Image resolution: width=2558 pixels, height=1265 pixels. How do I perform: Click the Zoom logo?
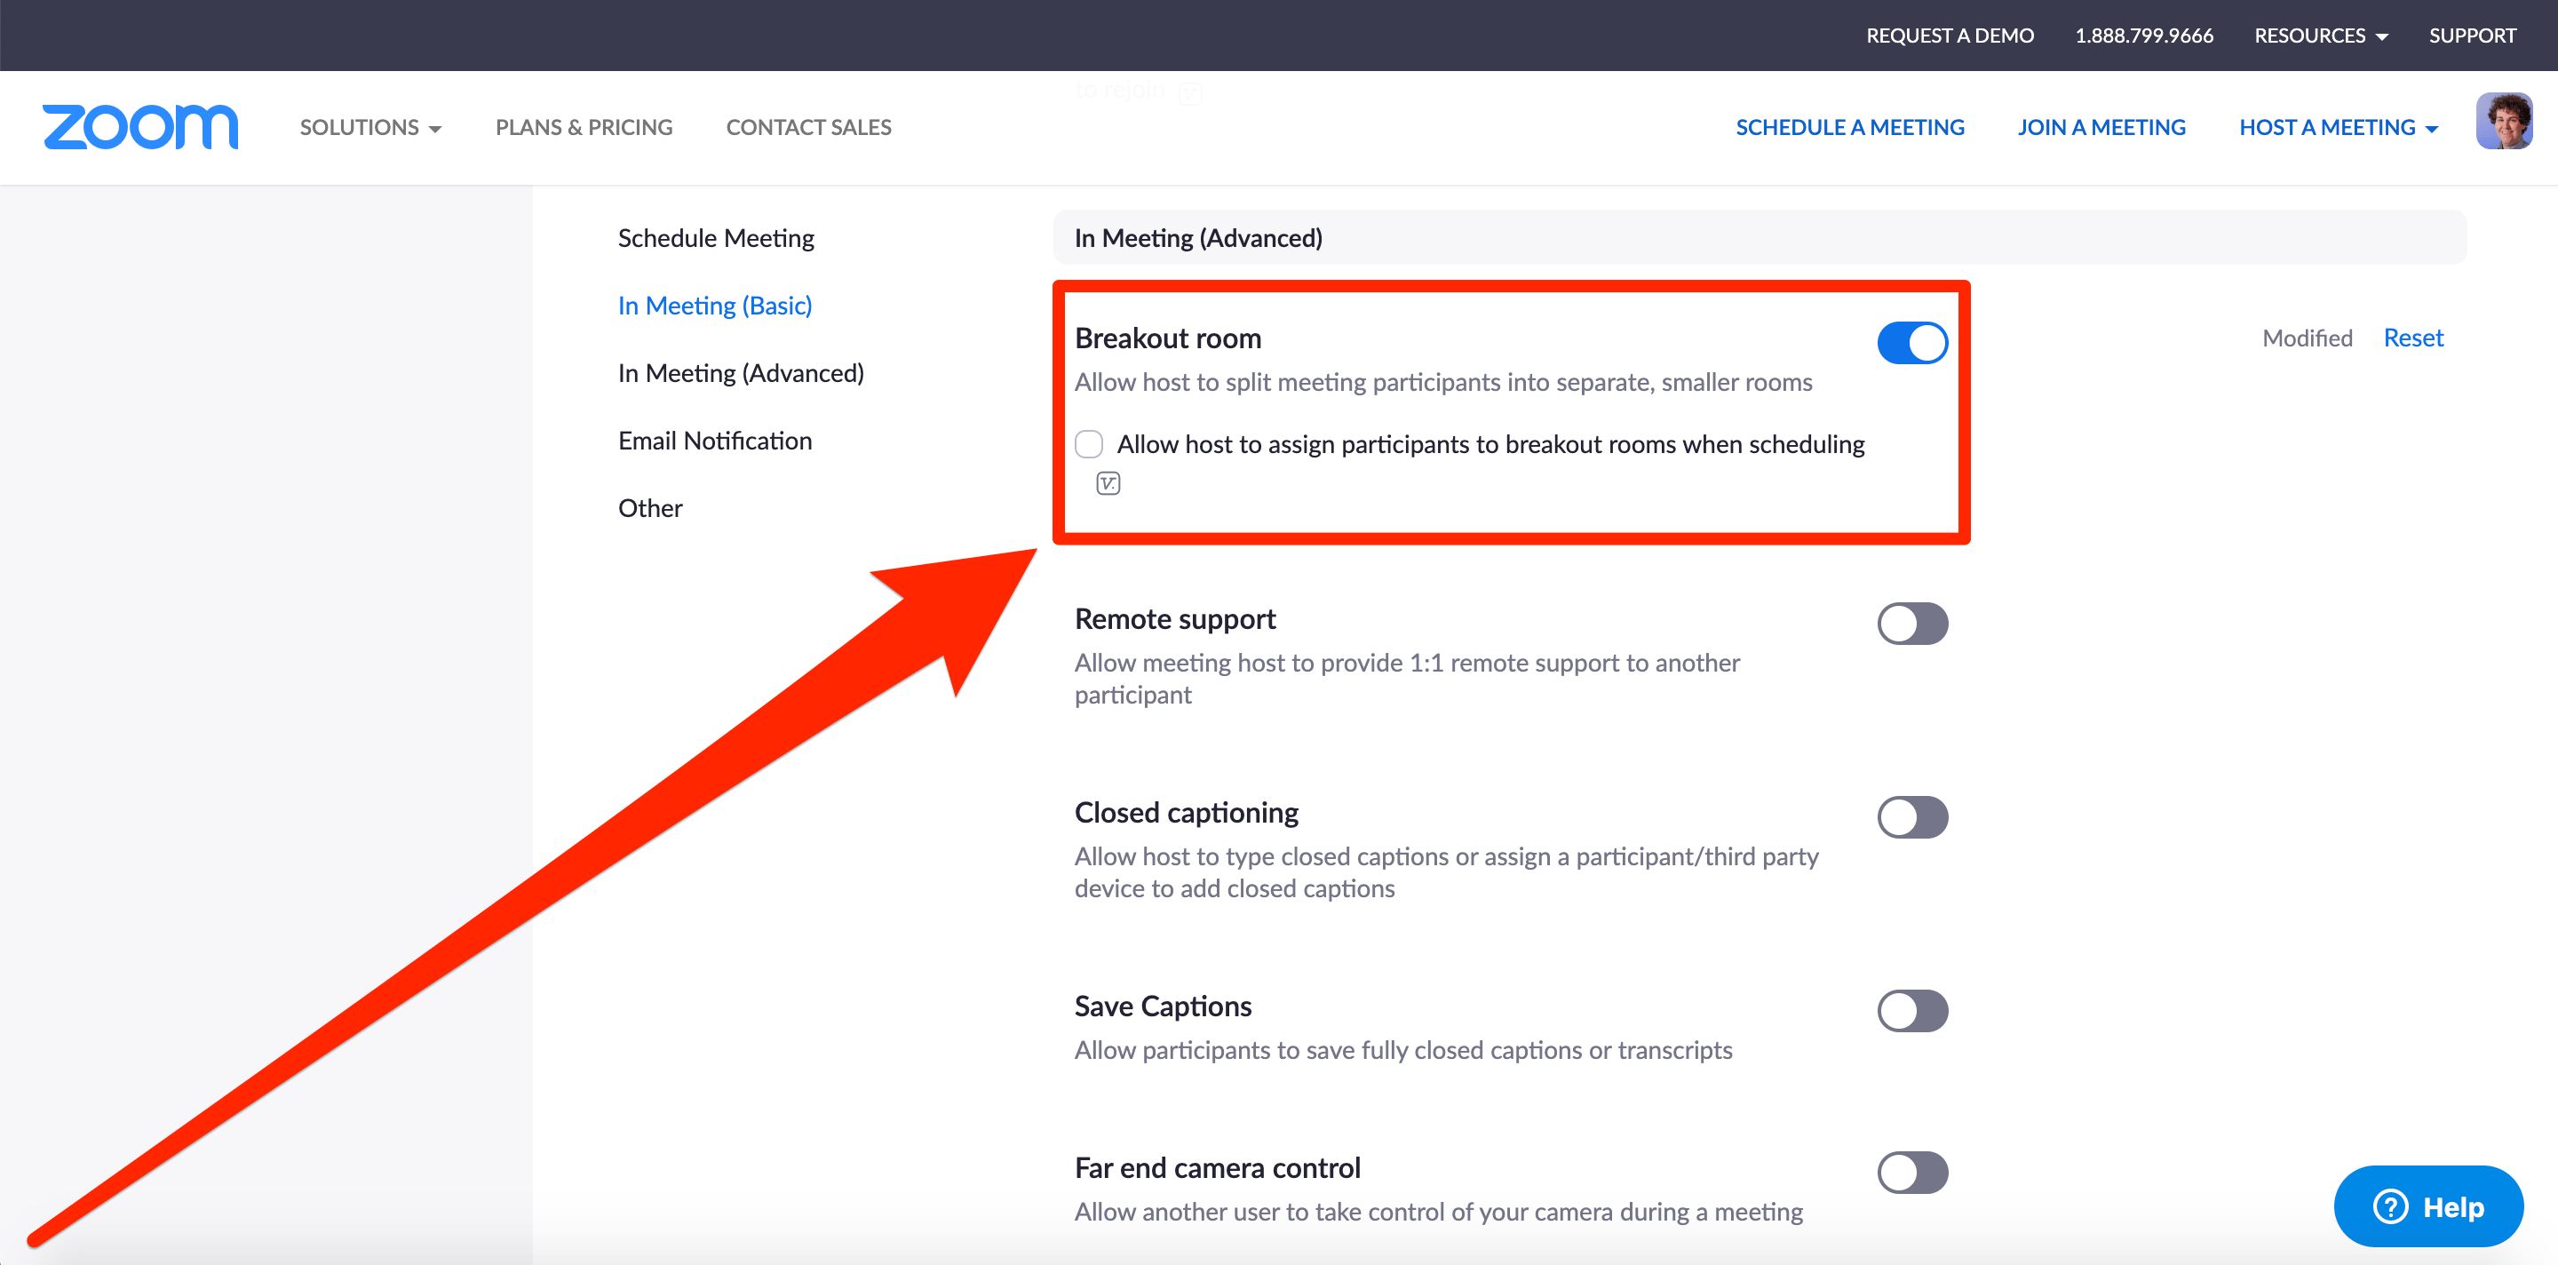[140, 127]
